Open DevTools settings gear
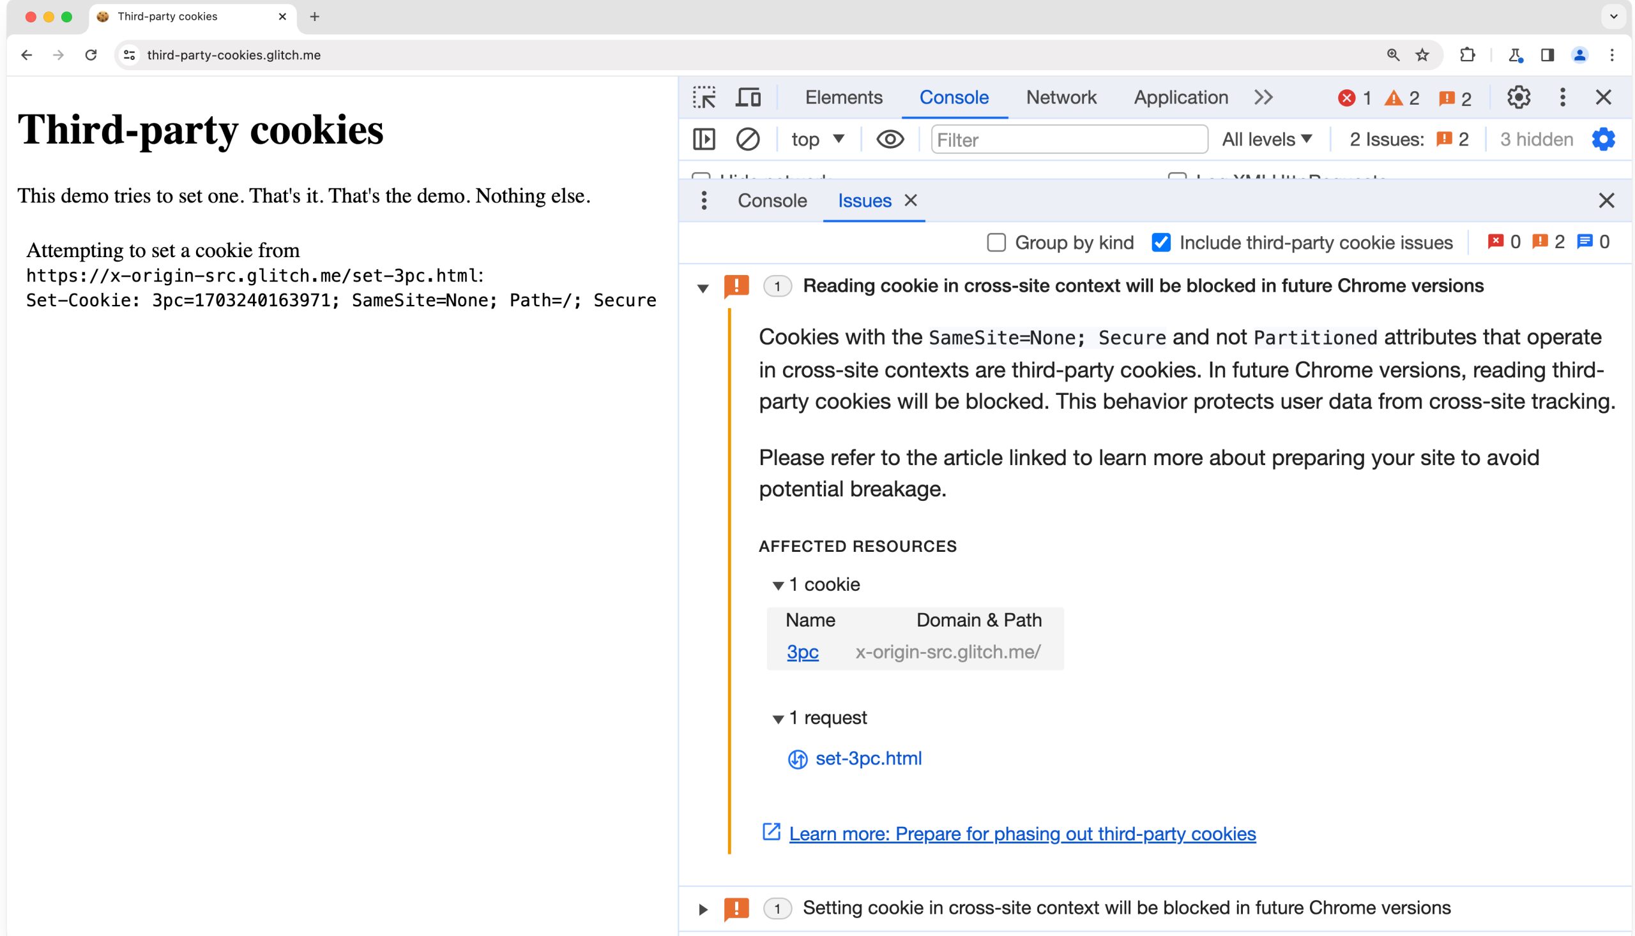 (1518, 98)
